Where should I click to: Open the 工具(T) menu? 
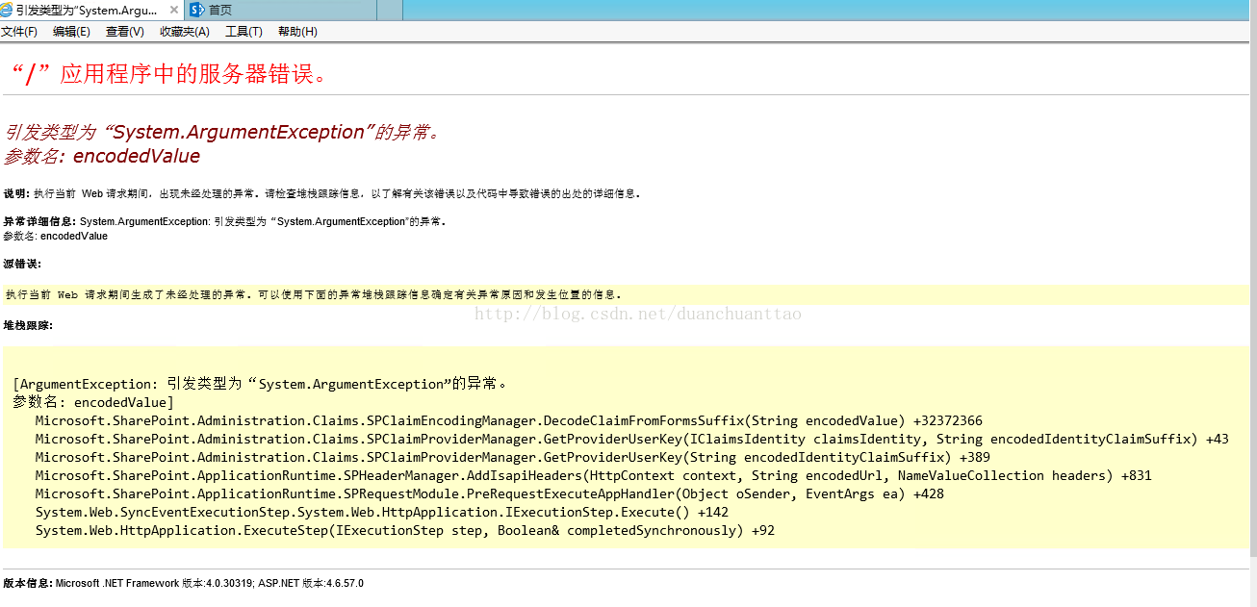click(x=244, y=32)
